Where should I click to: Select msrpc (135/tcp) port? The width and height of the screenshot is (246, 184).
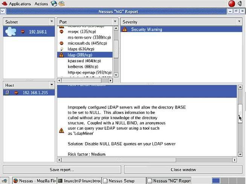(x=85, y=32)
